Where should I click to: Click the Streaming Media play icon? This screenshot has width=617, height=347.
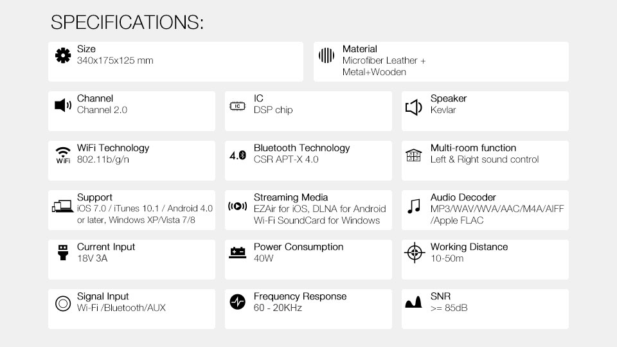pos(238,206)
